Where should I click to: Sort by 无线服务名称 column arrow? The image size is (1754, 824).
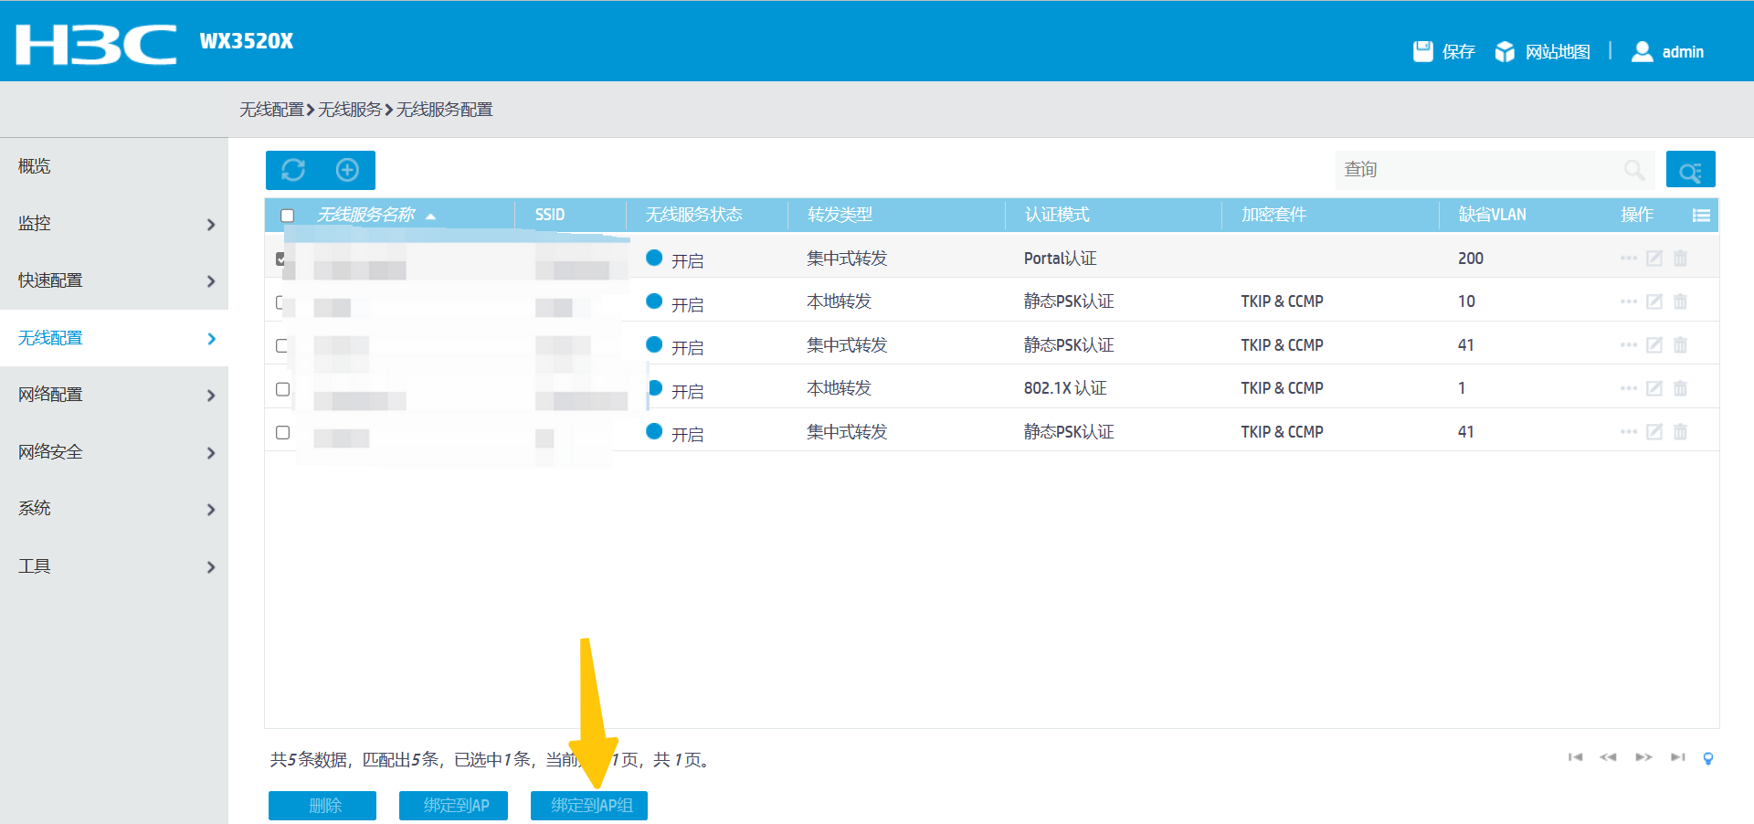click(x=430, y=217)
